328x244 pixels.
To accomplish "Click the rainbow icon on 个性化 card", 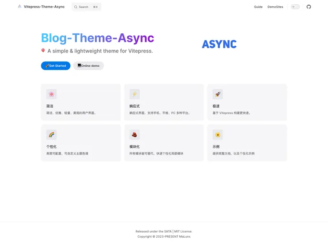I will pyautogui.click(x=51, y=134).
